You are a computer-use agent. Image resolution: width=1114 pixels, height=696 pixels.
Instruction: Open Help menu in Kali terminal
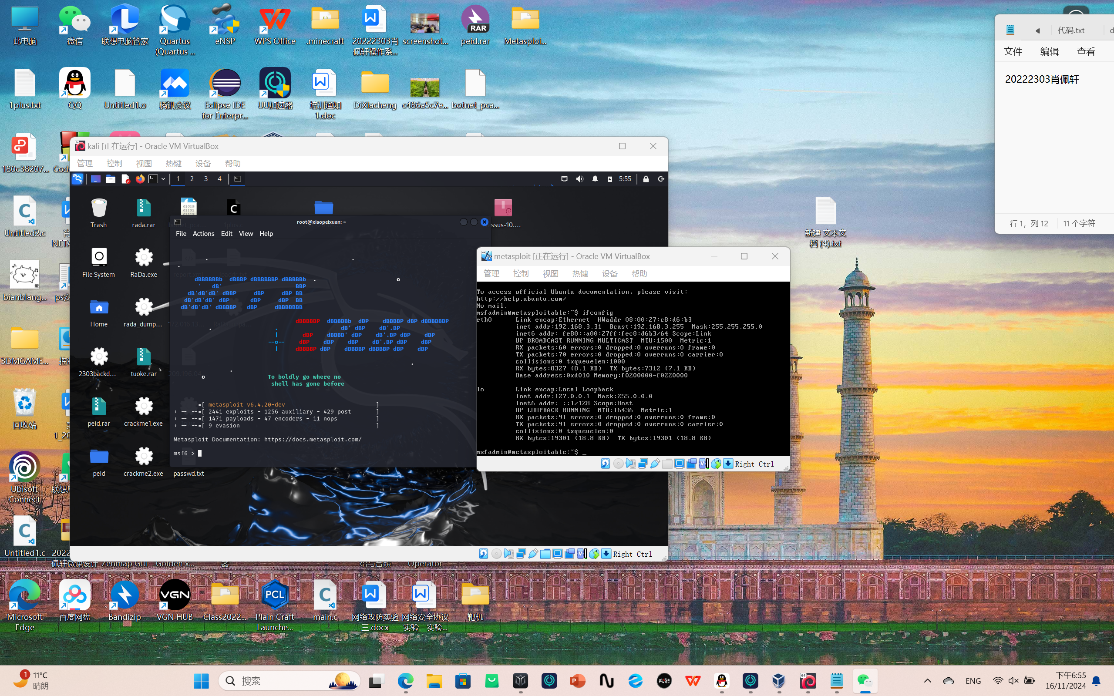[266, 234]
